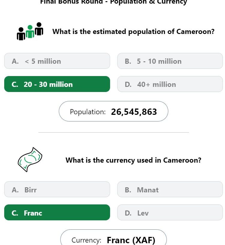Click the Cameroon population question text
Viewport: 225px width, 245px height.
(x=133, y=32)
